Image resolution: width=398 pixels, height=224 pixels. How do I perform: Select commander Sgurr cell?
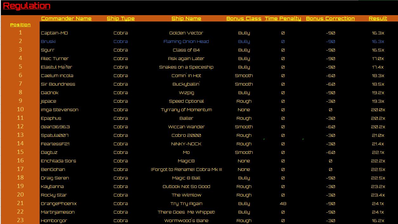(x=48, y=50)
